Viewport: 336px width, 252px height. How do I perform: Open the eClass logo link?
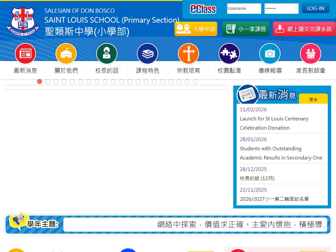[x=203, y=9]
